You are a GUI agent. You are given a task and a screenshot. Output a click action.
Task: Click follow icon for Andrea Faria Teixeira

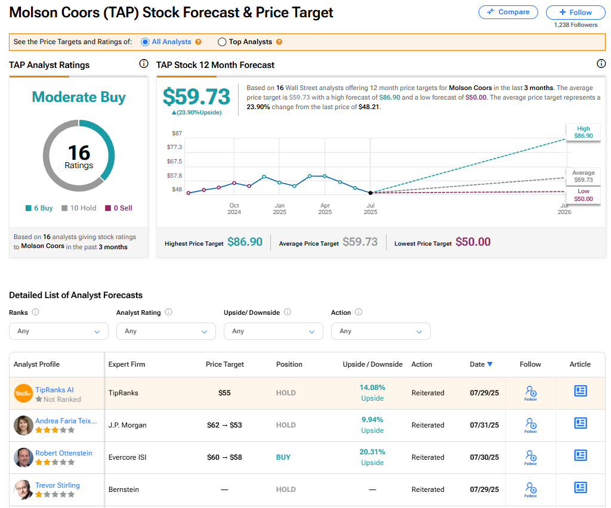[530, 425]
